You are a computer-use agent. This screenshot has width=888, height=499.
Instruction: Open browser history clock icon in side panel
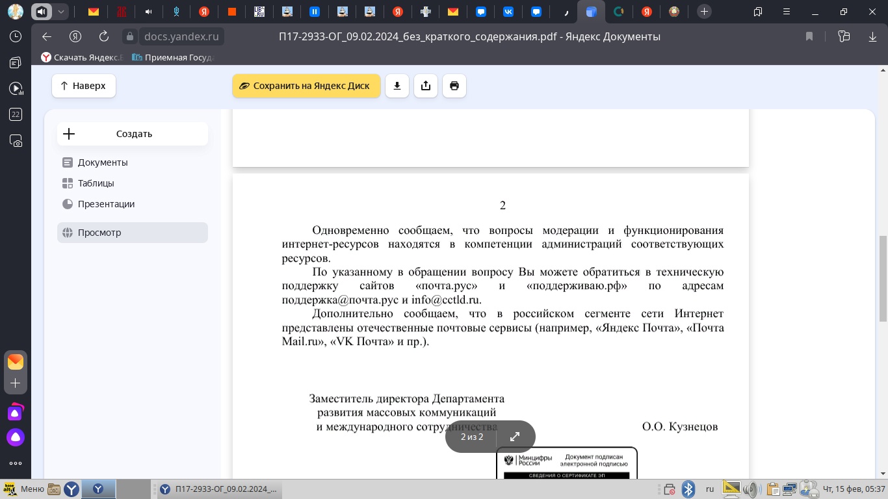pos(16,36)
